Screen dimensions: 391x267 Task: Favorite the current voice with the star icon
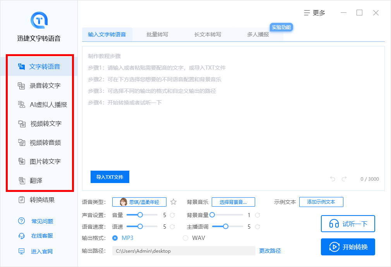[x=173, y=202]
